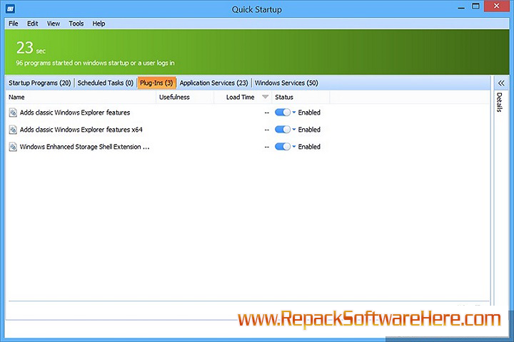Click Enabled text in Explorer features x64 row
Screen dimensions: 514x342
point(309,129)
